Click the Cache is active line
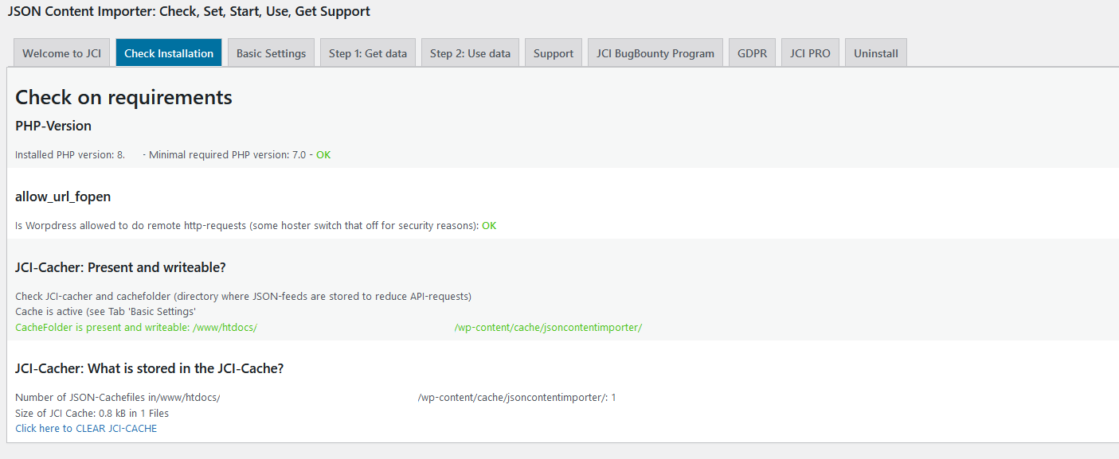The image size is (1119, 459). (x=106, y=312)
